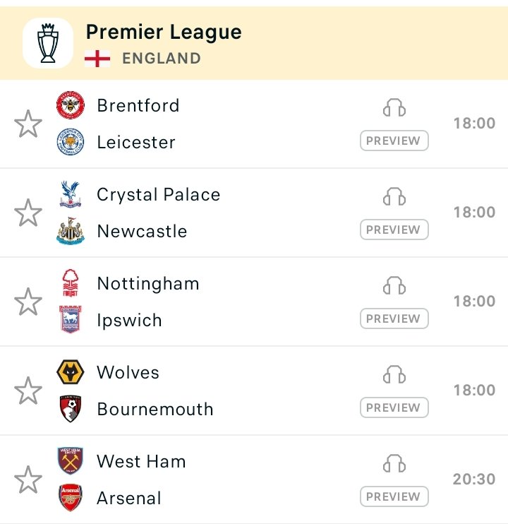Select the Newcastle team name
This screenshot has width=508, height=524.
(x=142, y=231)
